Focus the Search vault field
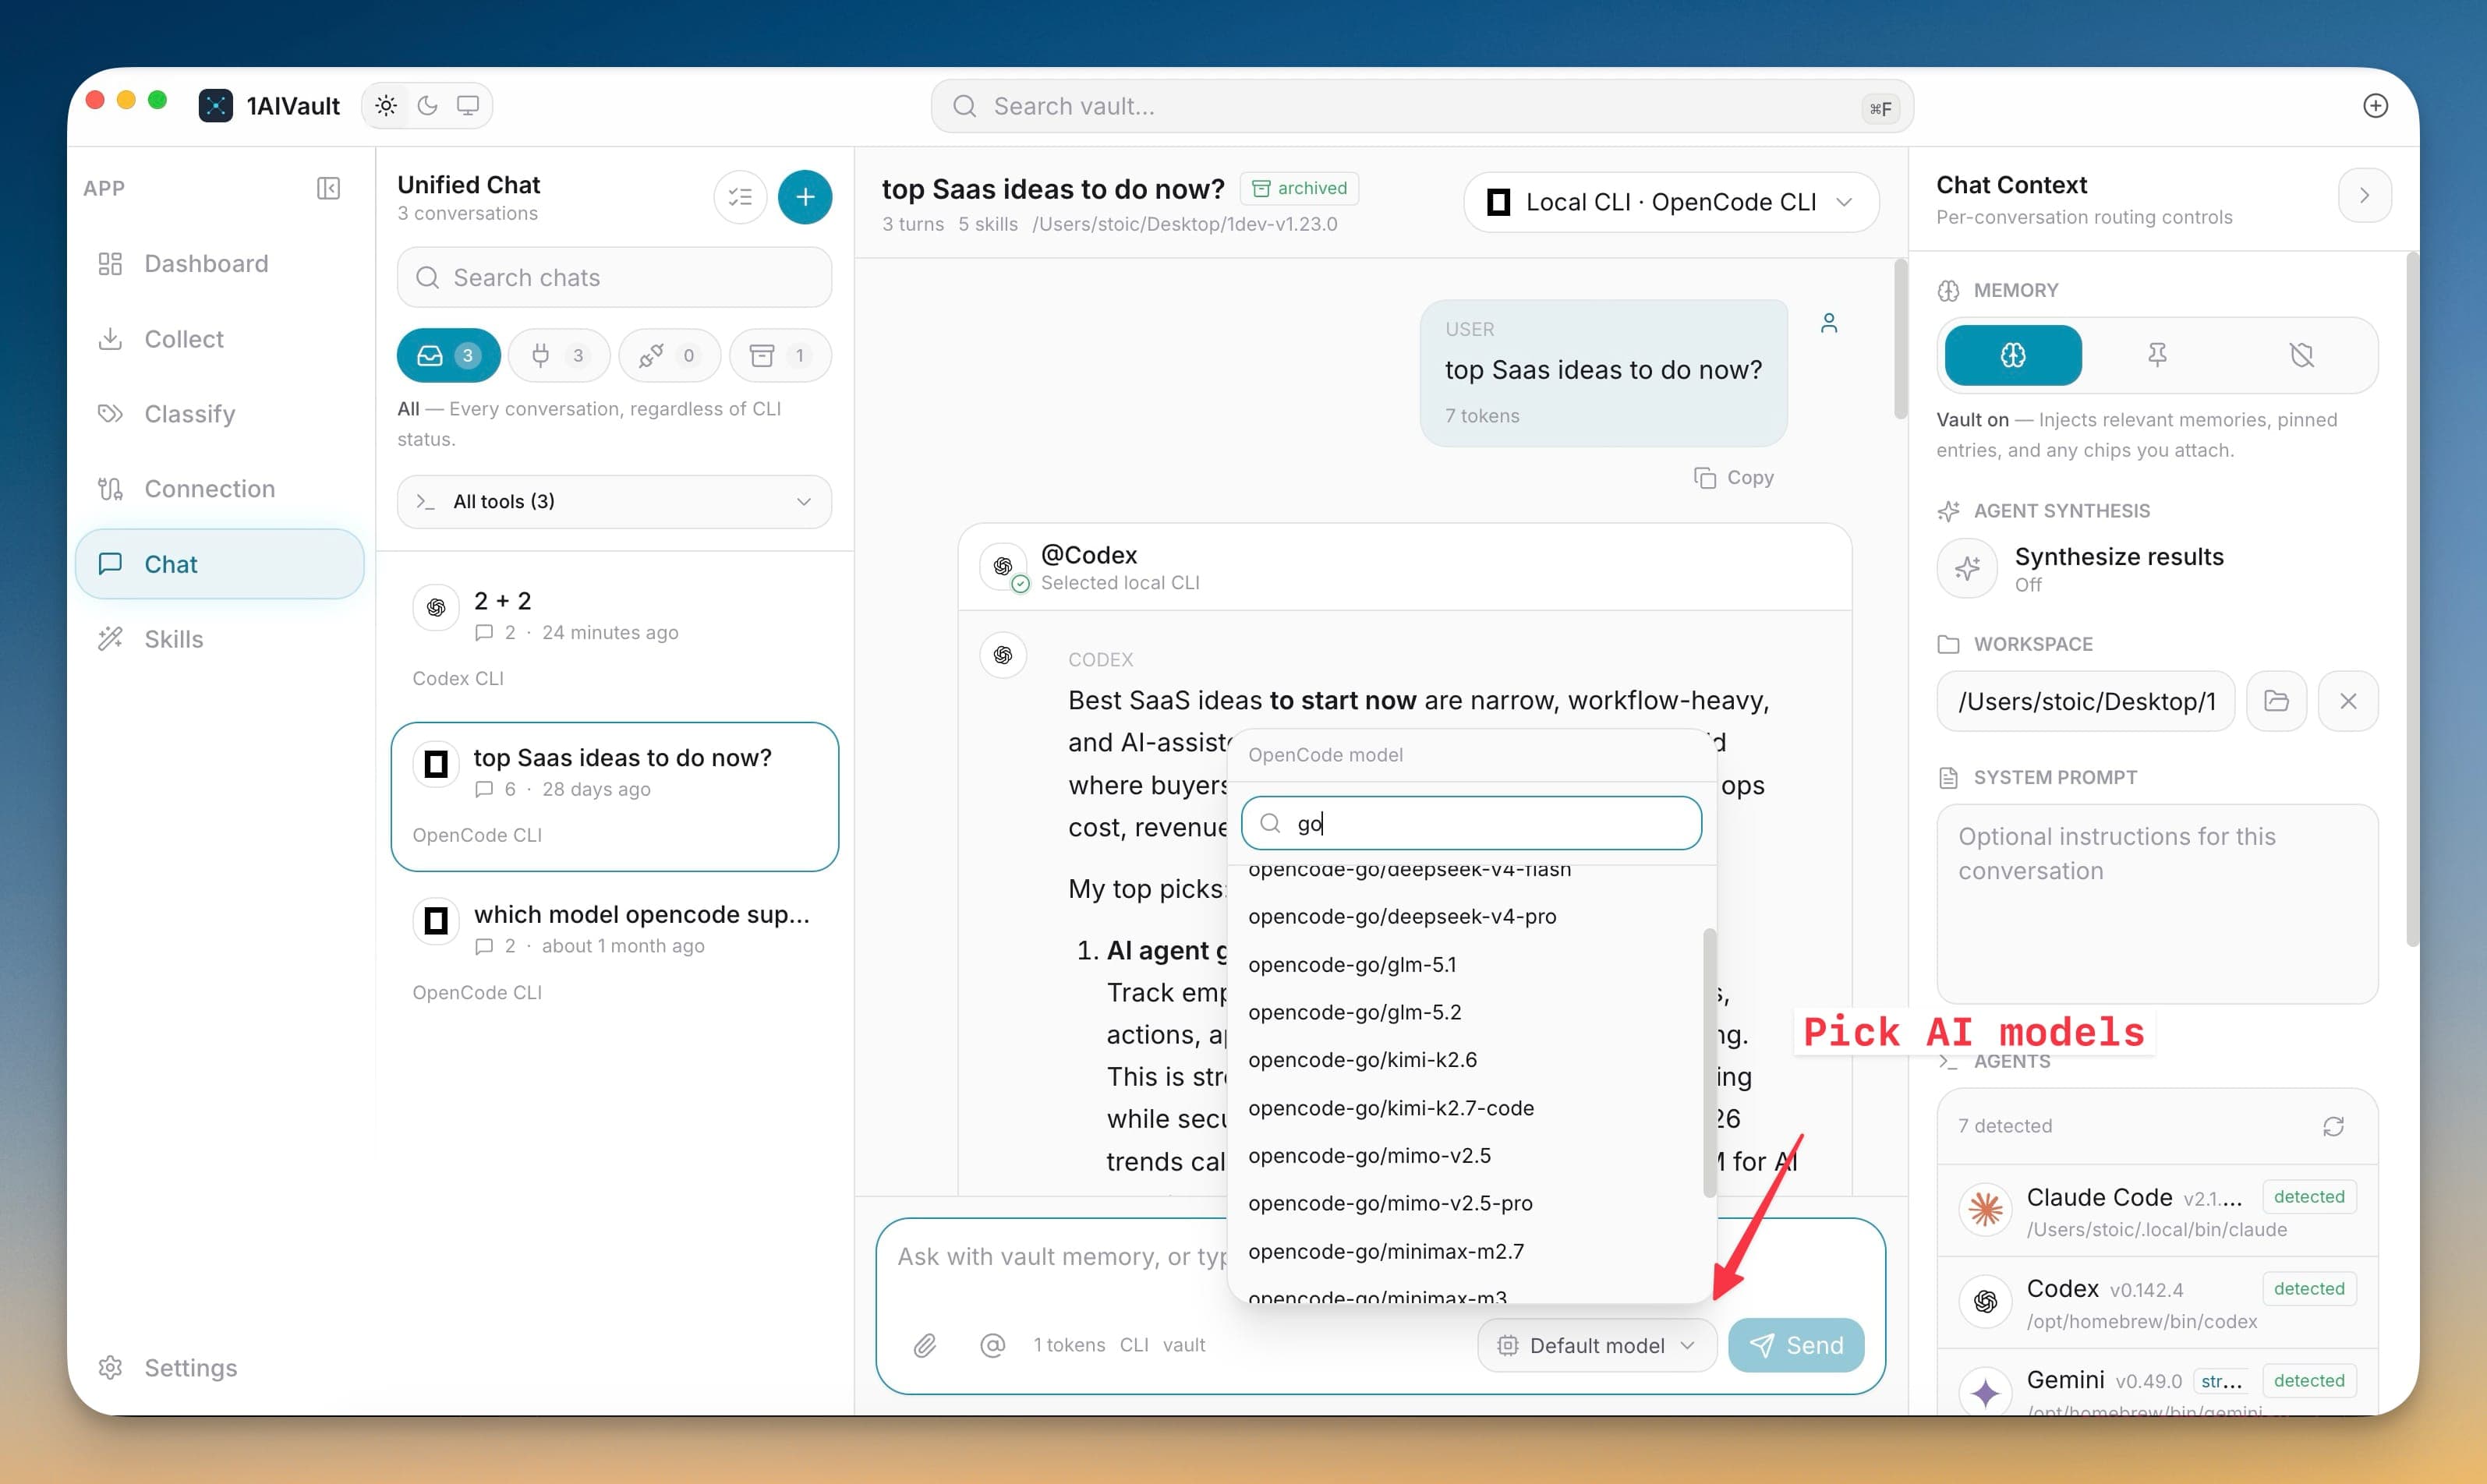The image size is (2487, 1484). coord(1421,107)
